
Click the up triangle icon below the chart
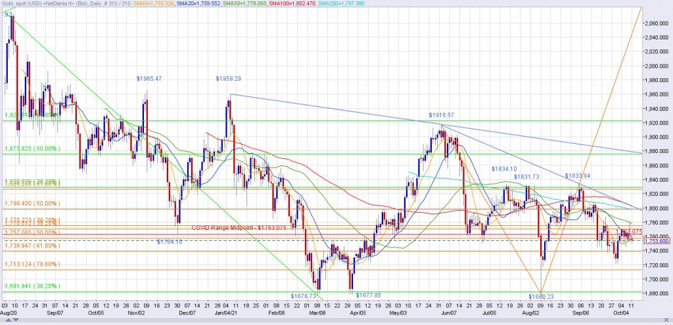pyautogui.click(x=8, y=320)
